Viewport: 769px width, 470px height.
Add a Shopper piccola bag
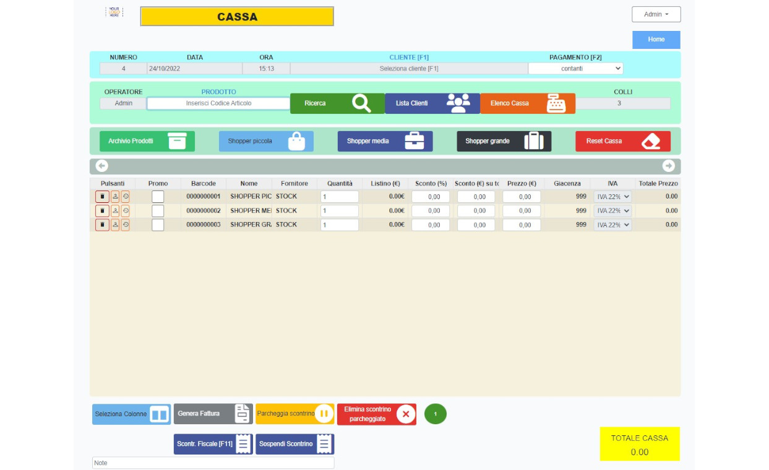point(266,141)
